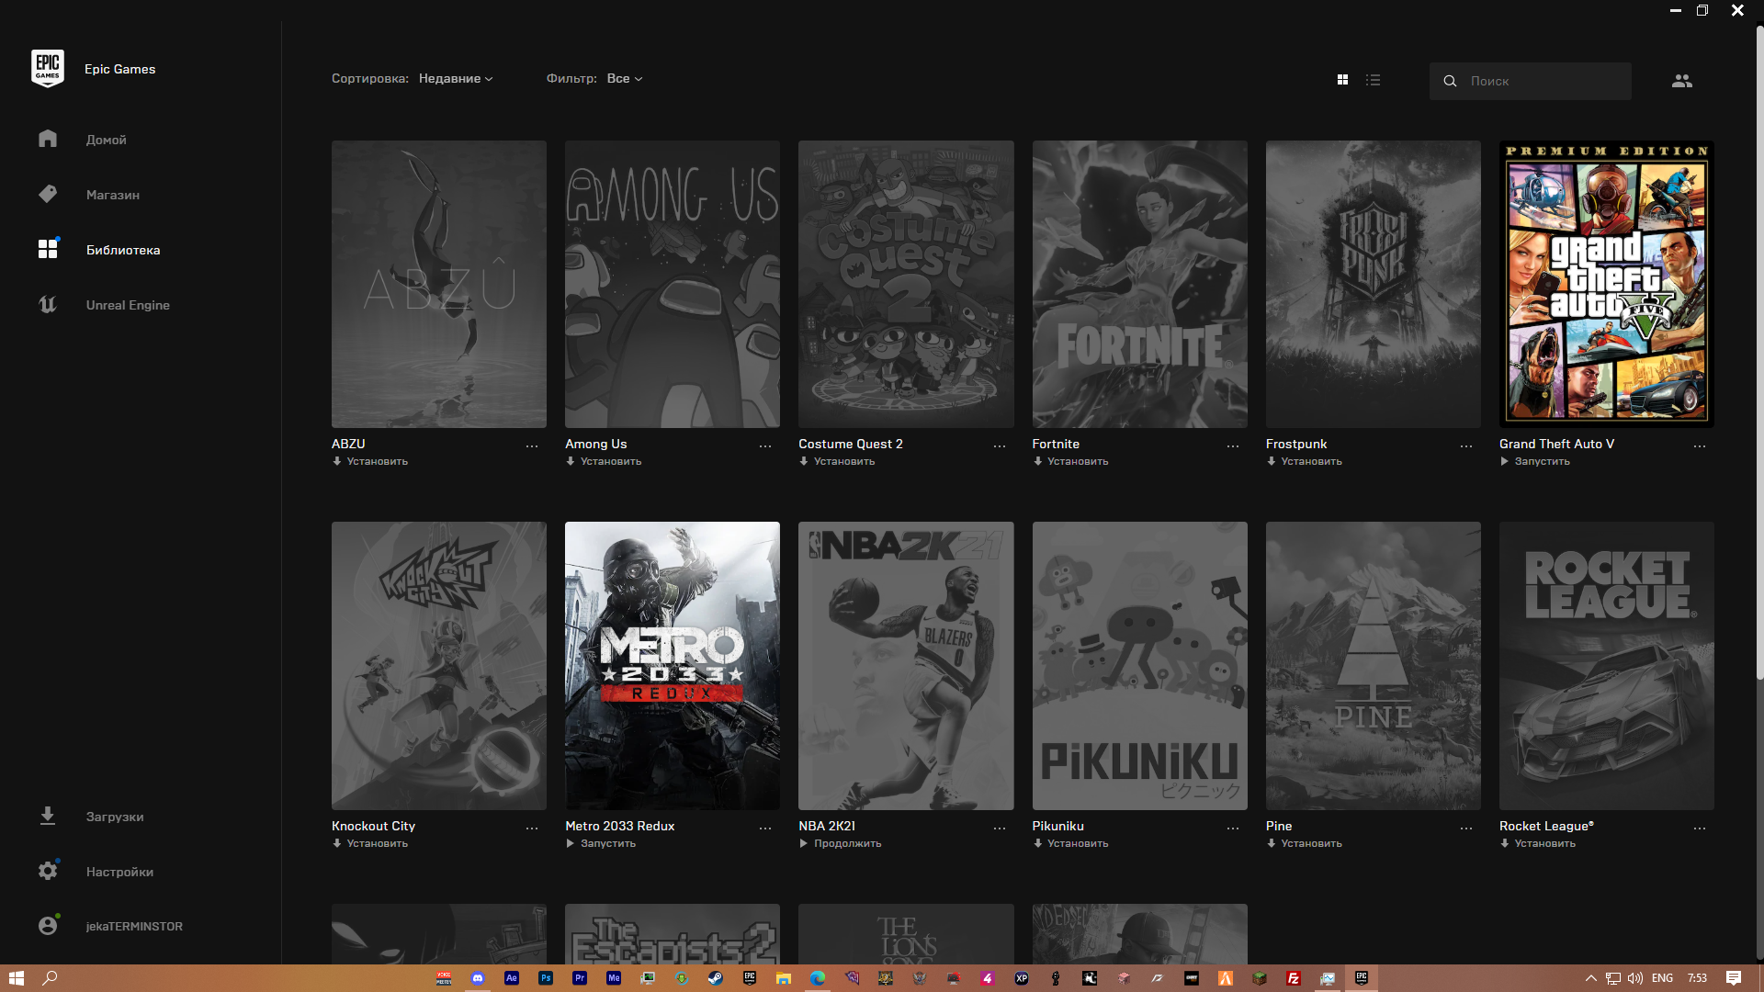This screenshot has height=992, width=1764.
Task: Launch Grand Theft Auto V via 'Запустить'
Action: click(x=1535, y=462)
